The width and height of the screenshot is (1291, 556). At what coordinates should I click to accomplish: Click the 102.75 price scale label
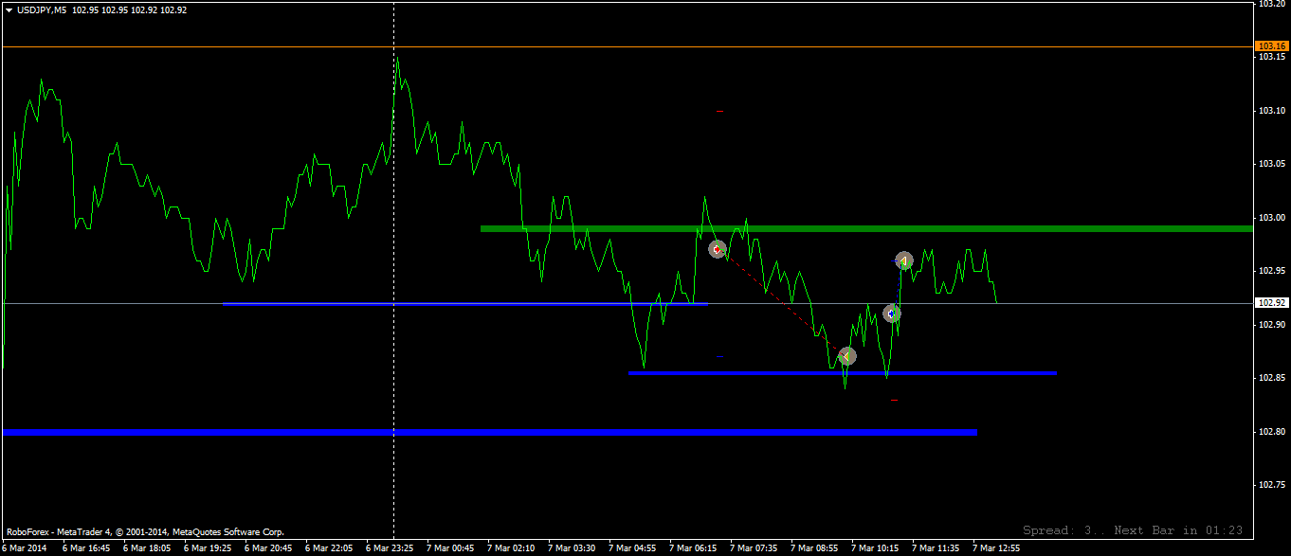click(x=1270, y=485)
